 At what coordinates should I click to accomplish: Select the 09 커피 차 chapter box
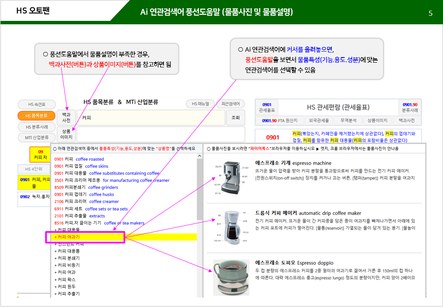coord(40,154)
